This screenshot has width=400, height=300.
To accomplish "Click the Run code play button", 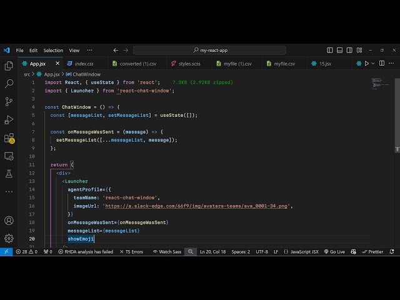I will [367, 63].
